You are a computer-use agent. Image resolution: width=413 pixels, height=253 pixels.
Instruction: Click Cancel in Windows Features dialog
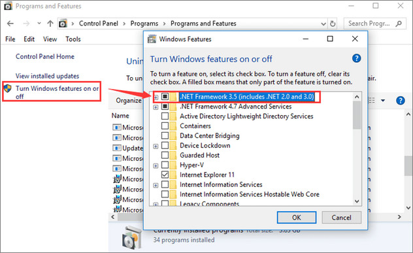[x=341, y=218]
